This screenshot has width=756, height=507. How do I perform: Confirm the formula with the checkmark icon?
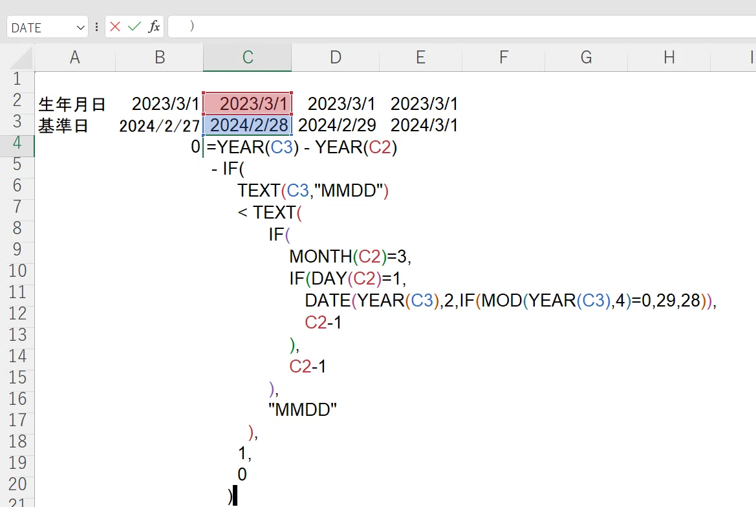pos(134,27)
